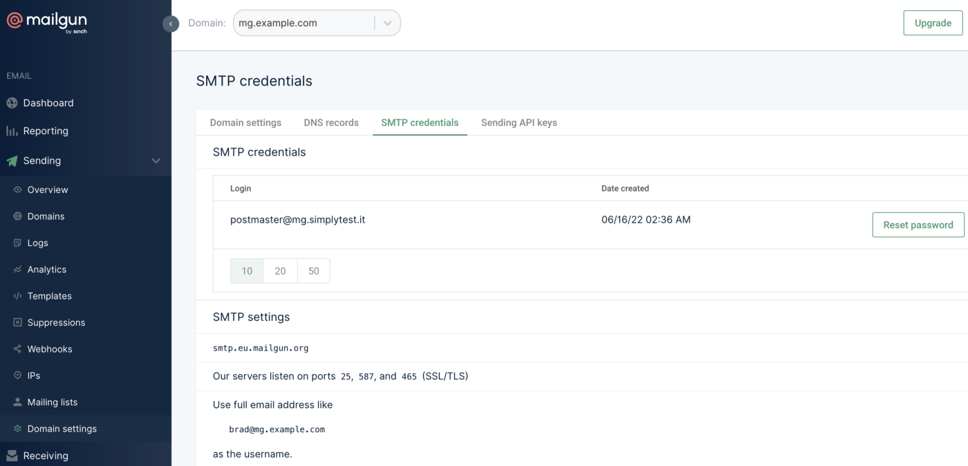Click the SMTP settings heading

[x=251, y=317]
